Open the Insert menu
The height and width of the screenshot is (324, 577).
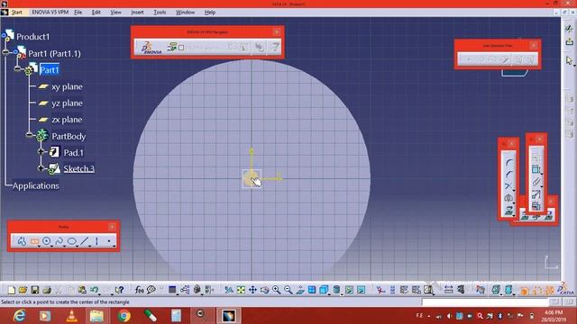point(137,12)
